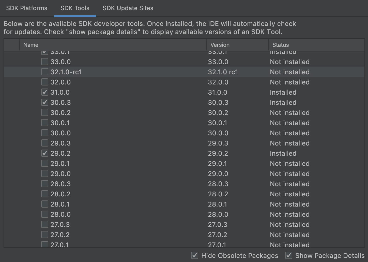This screenshot has height=262, width=368.
Task: Switch to the SDK Update Sites tab
Action: click(128, 8)
